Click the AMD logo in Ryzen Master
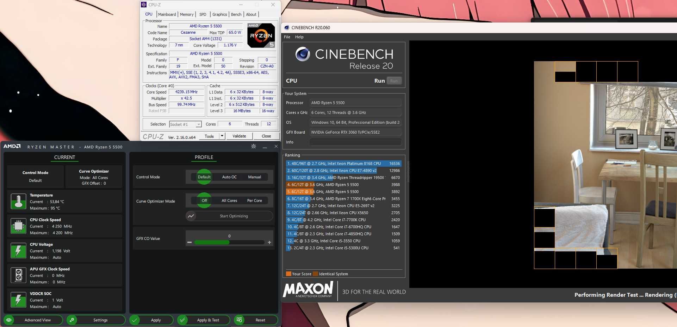Screen dimensions: 677x327 click(12, 146)
